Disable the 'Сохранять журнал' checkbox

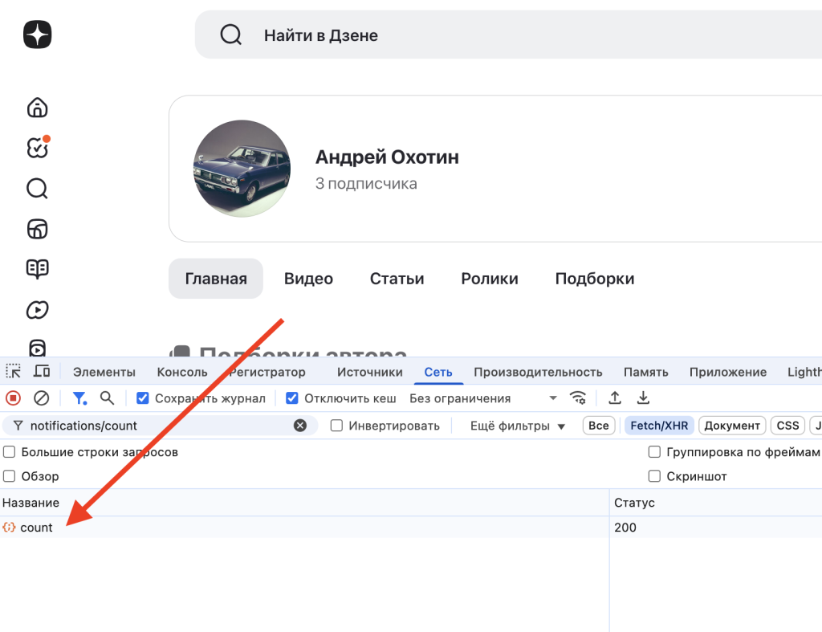point(143,398)
